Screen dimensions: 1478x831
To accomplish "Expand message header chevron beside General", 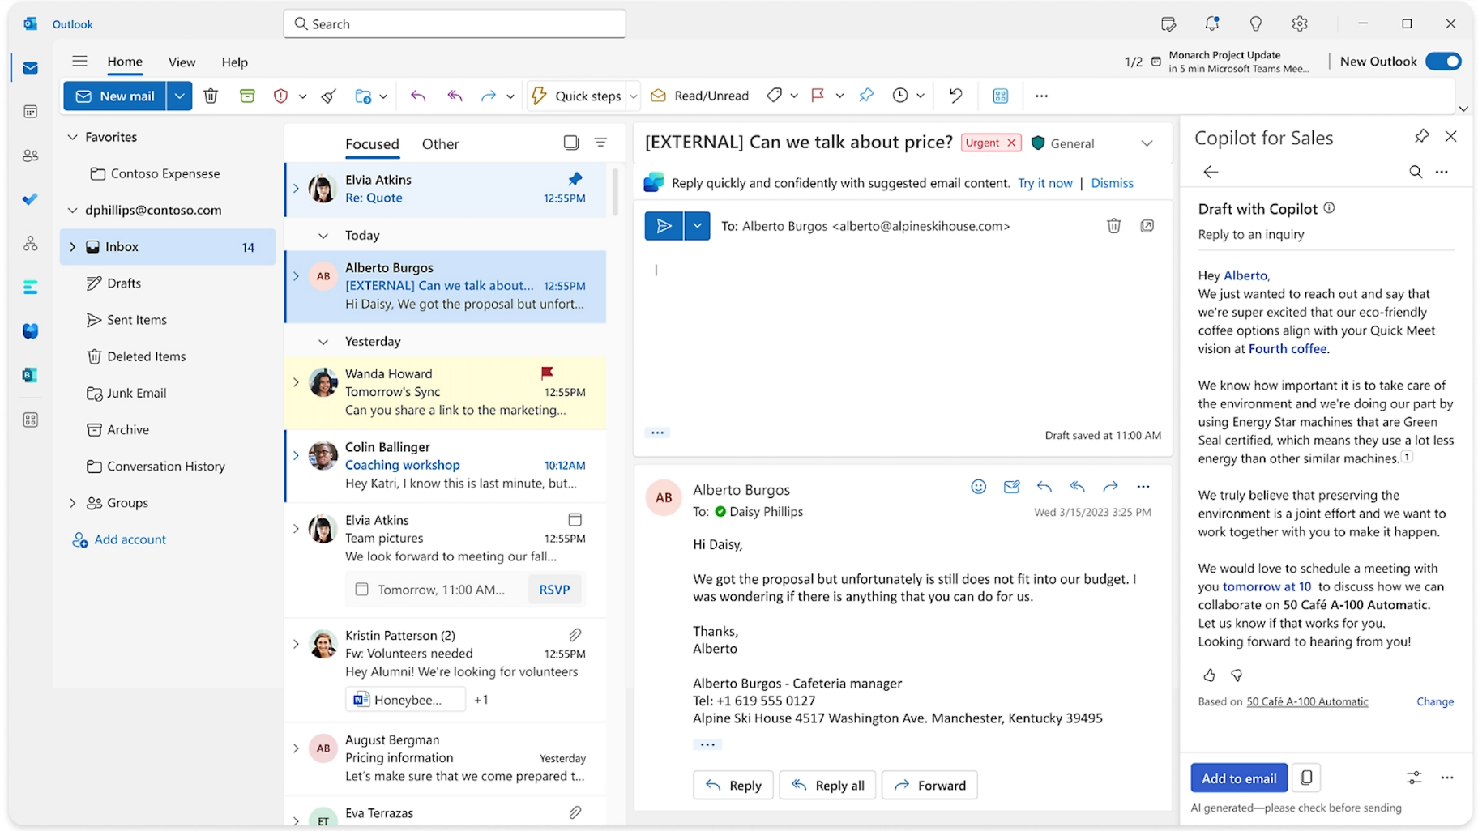I will coord(1147,143).
